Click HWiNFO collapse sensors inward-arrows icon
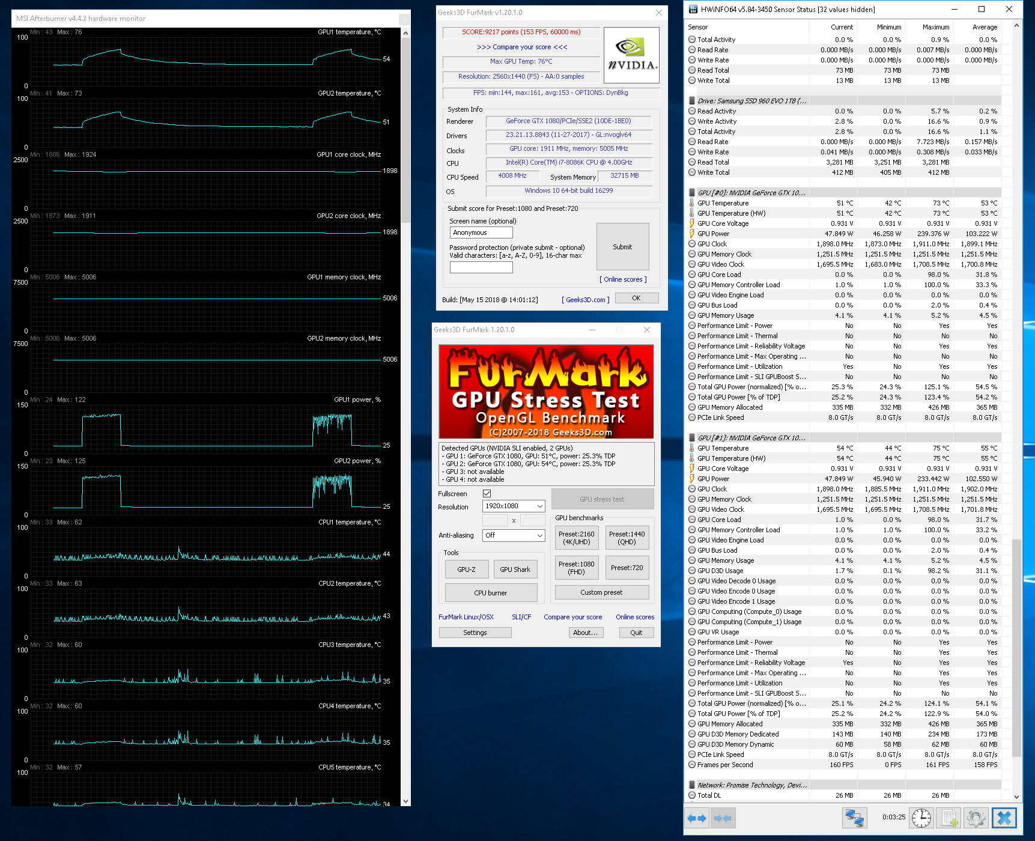The image size is (1035, 841). 723,818
